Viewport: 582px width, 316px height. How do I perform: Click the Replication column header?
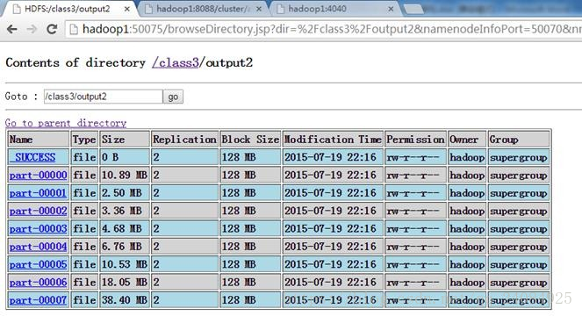click(184, 140)
